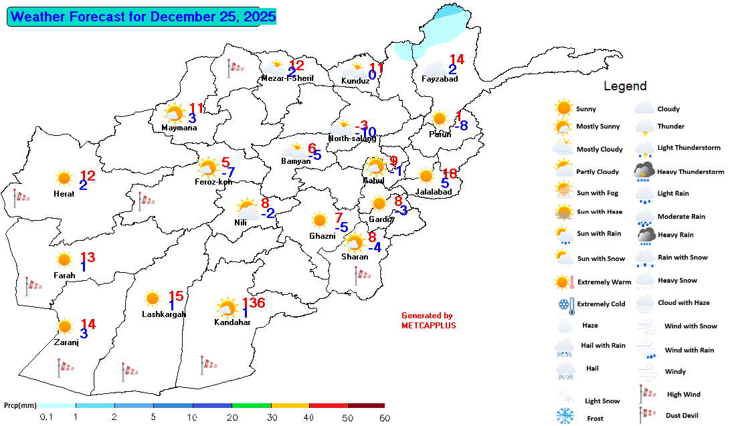Click the Weather Forecast title banner

[143, 17]
